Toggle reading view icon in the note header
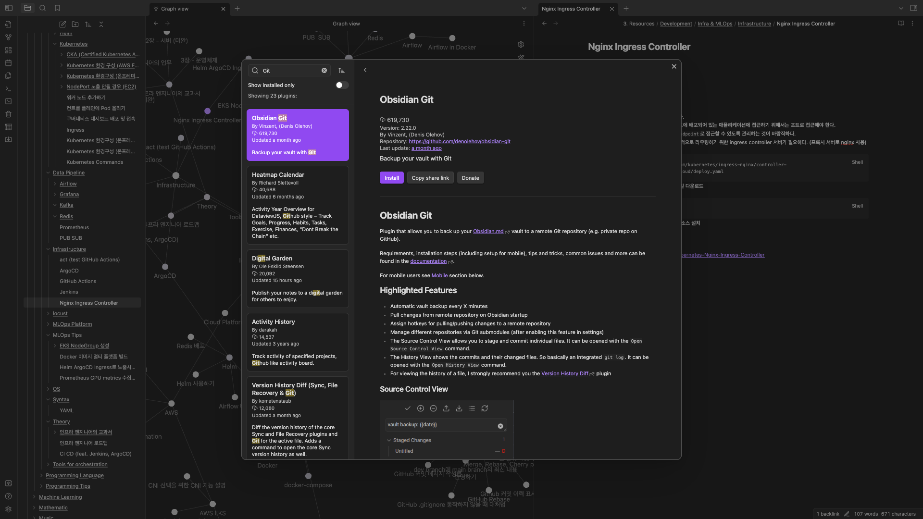 901,24
